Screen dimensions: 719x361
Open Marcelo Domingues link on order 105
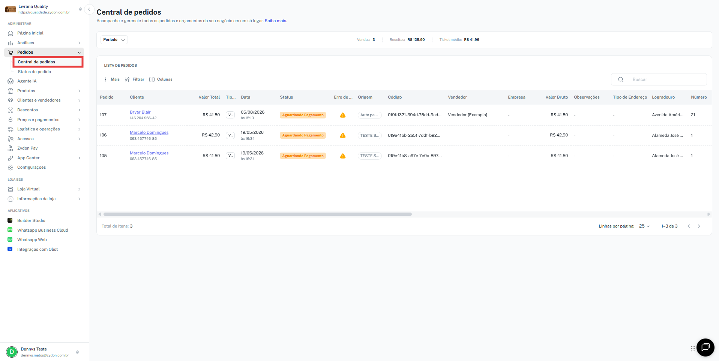click(x=149, y=153)
